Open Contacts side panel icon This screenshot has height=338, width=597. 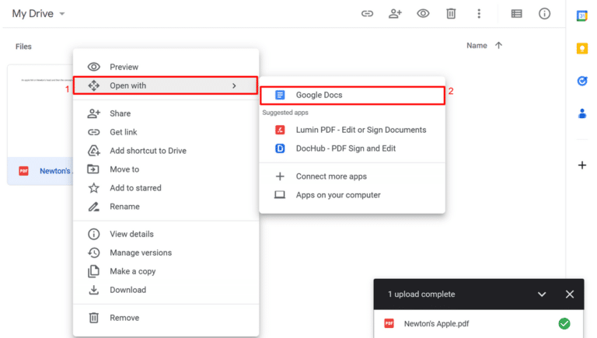581,113
